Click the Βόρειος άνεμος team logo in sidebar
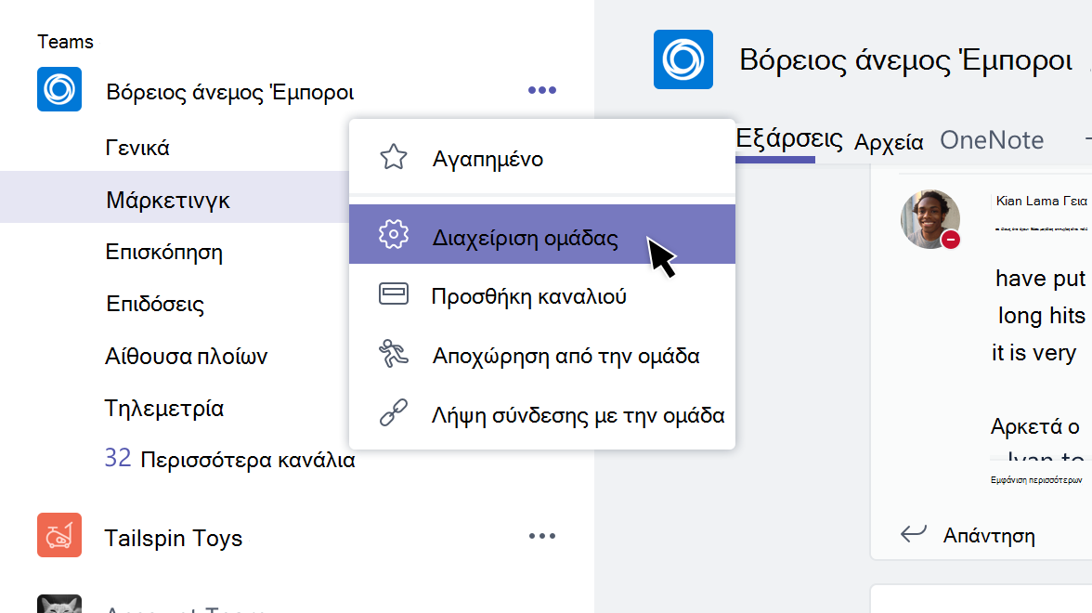 [x=59, y=89]
